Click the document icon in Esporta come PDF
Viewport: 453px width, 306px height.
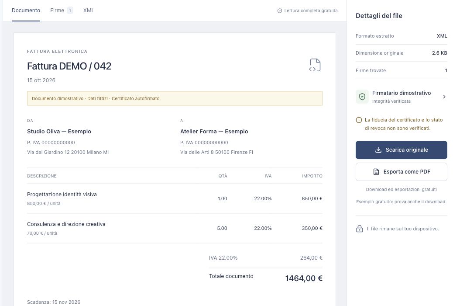click(x=376, y=172)
